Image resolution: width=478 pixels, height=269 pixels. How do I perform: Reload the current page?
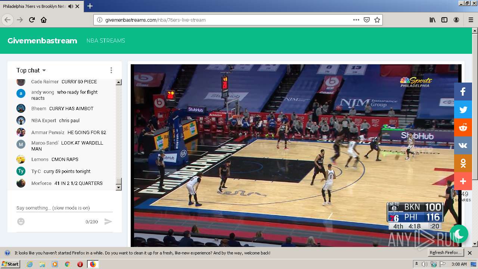(x=32, y=20)
